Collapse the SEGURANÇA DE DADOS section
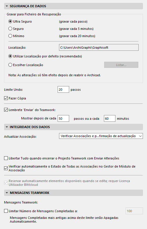 pyautogui.click(x=7, y=6)
